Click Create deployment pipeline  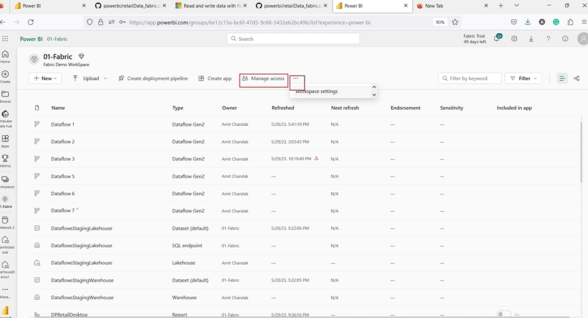click(x=153, y=78)
